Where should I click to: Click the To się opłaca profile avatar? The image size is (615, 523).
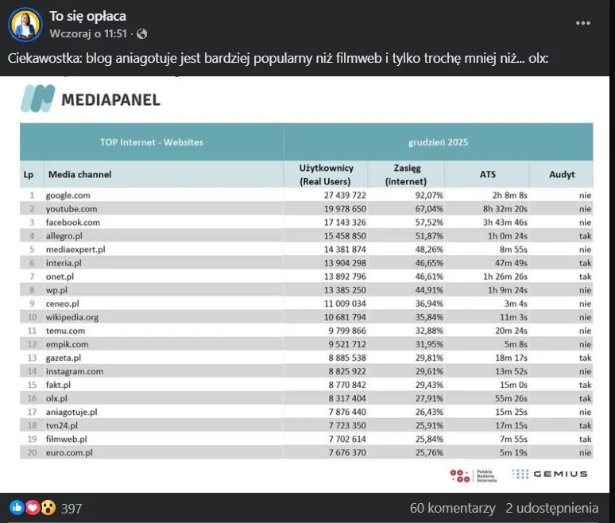coord(25,25)
